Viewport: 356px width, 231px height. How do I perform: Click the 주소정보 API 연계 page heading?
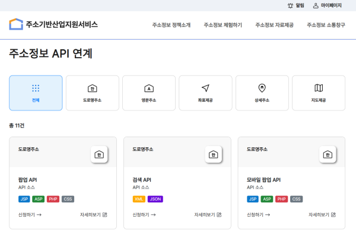click(50, 53)
